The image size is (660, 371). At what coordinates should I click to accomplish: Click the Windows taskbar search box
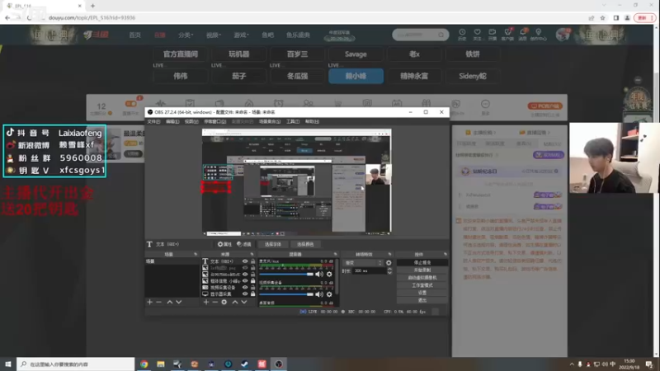[x=76, y=364]
